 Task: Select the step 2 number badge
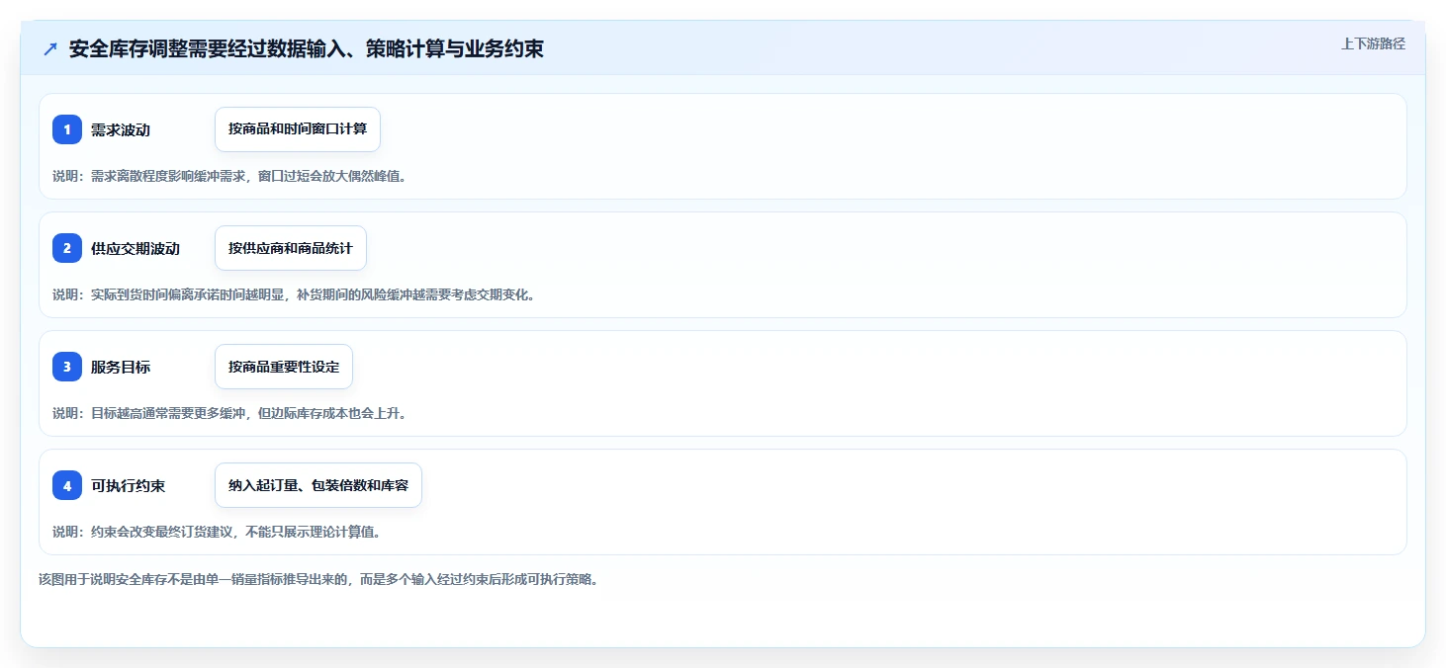[x=67, y=248]
